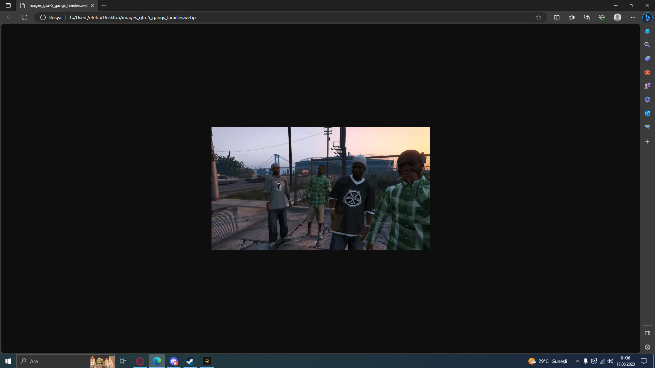Viewport: 655px width, 368px height.
Task: Open the Wi-Fi network flyout
Action: point(602,361)
